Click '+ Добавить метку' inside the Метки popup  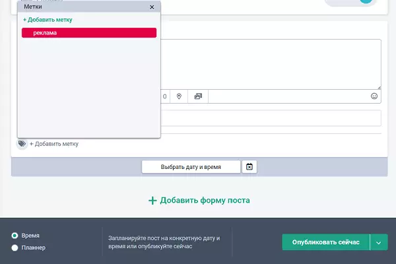tap(48, 20)
